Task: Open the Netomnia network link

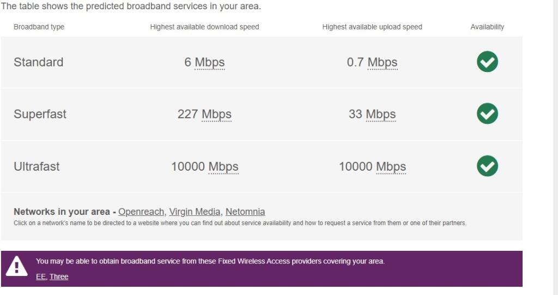Action: tap(245, 212)
